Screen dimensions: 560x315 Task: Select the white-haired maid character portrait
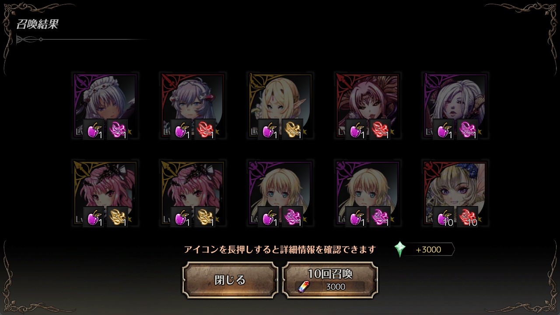[x=105, y=106]
